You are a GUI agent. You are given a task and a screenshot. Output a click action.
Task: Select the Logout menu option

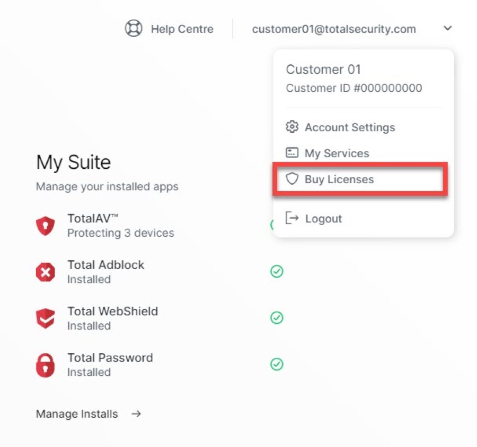pos(323,219)
